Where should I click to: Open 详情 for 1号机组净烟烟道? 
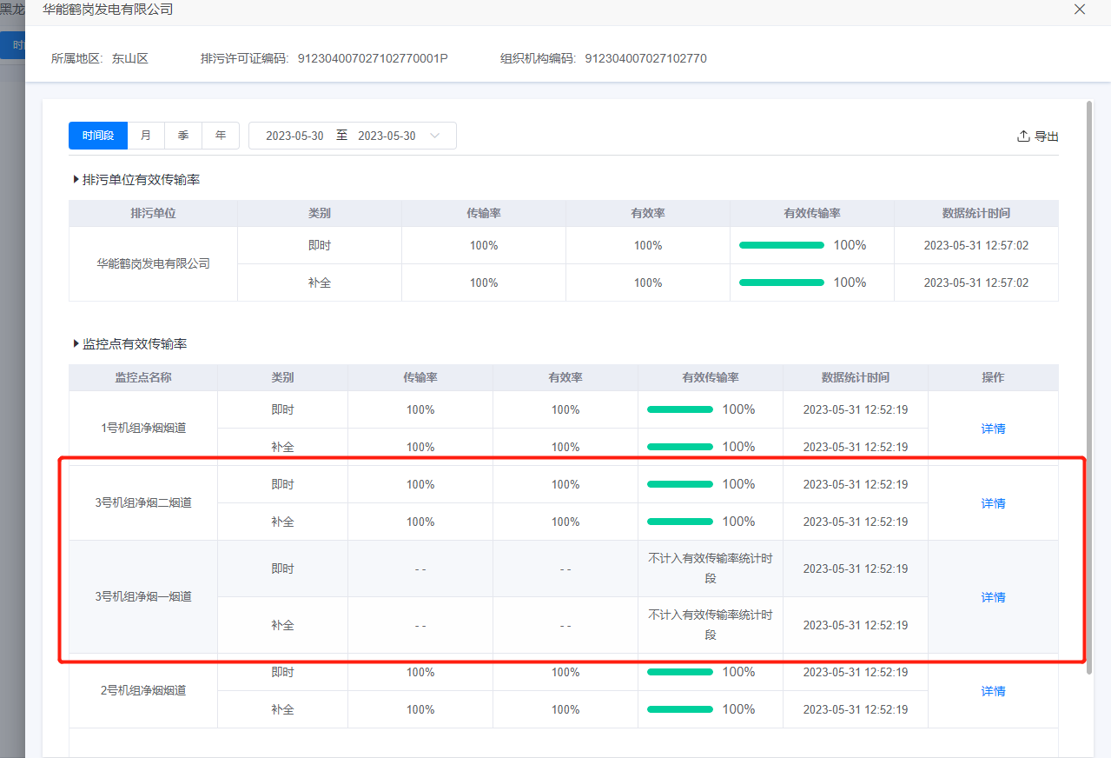click(993, 429)
